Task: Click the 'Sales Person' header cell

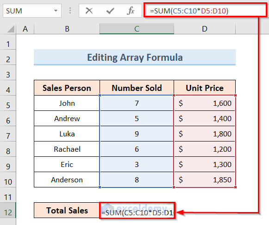Action: [67, 88]
